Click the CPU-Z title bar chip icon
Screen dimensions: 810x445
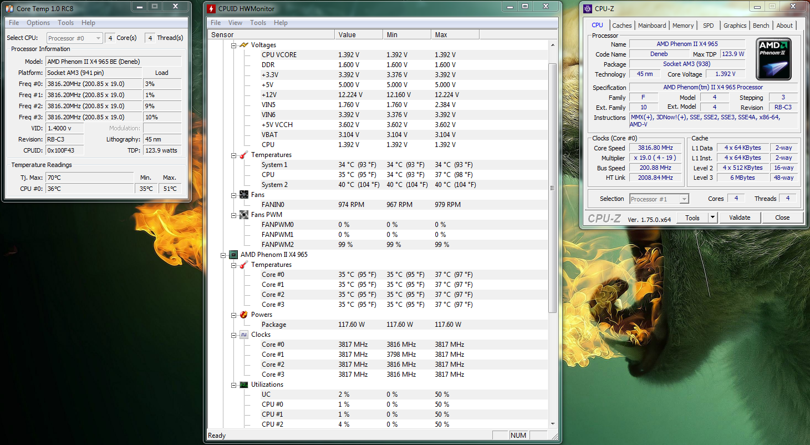click(588, 9)
